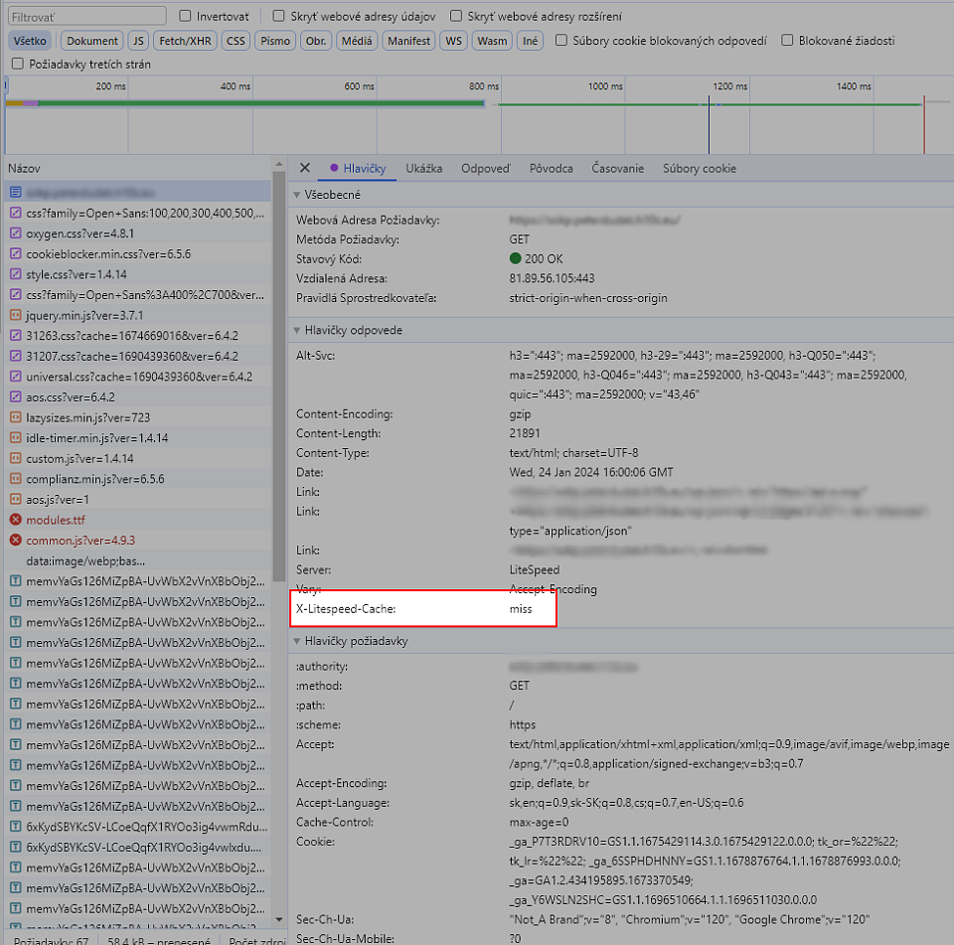Select the data:image/webp;bas... request
The image size is (954, 945).
tap(137, 561)
